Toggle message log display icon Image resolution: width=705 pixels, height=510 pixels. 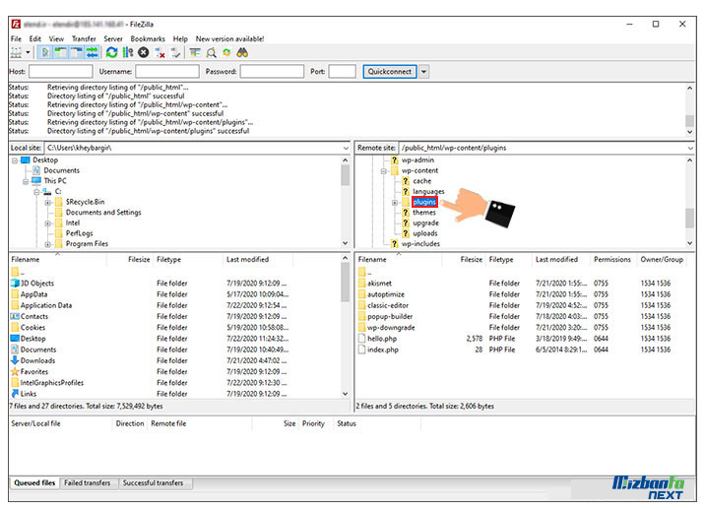[x=45, y=53]
